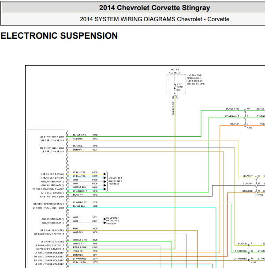265x268 pixels.
Task: Click the 'HOT AT ALL TIMES' label
Action: (x=175, y=71)
